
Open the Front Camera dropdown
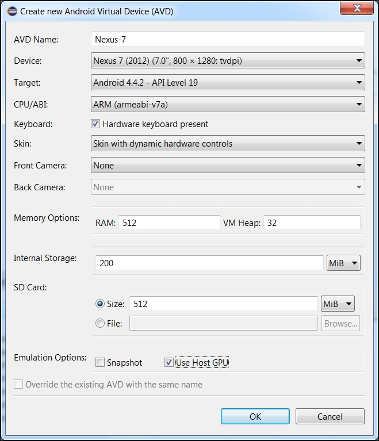tap(228, 165)
